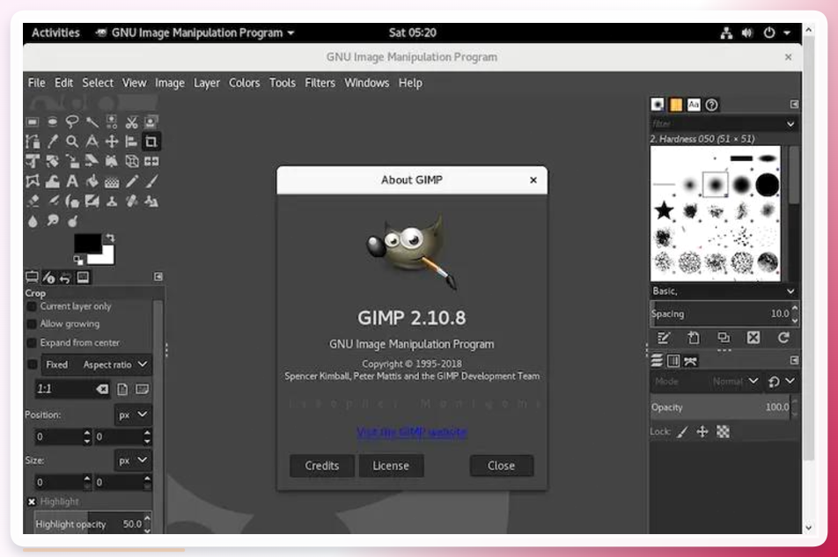
Task: Select the Scissors Select tool
Action: (131, 121)
